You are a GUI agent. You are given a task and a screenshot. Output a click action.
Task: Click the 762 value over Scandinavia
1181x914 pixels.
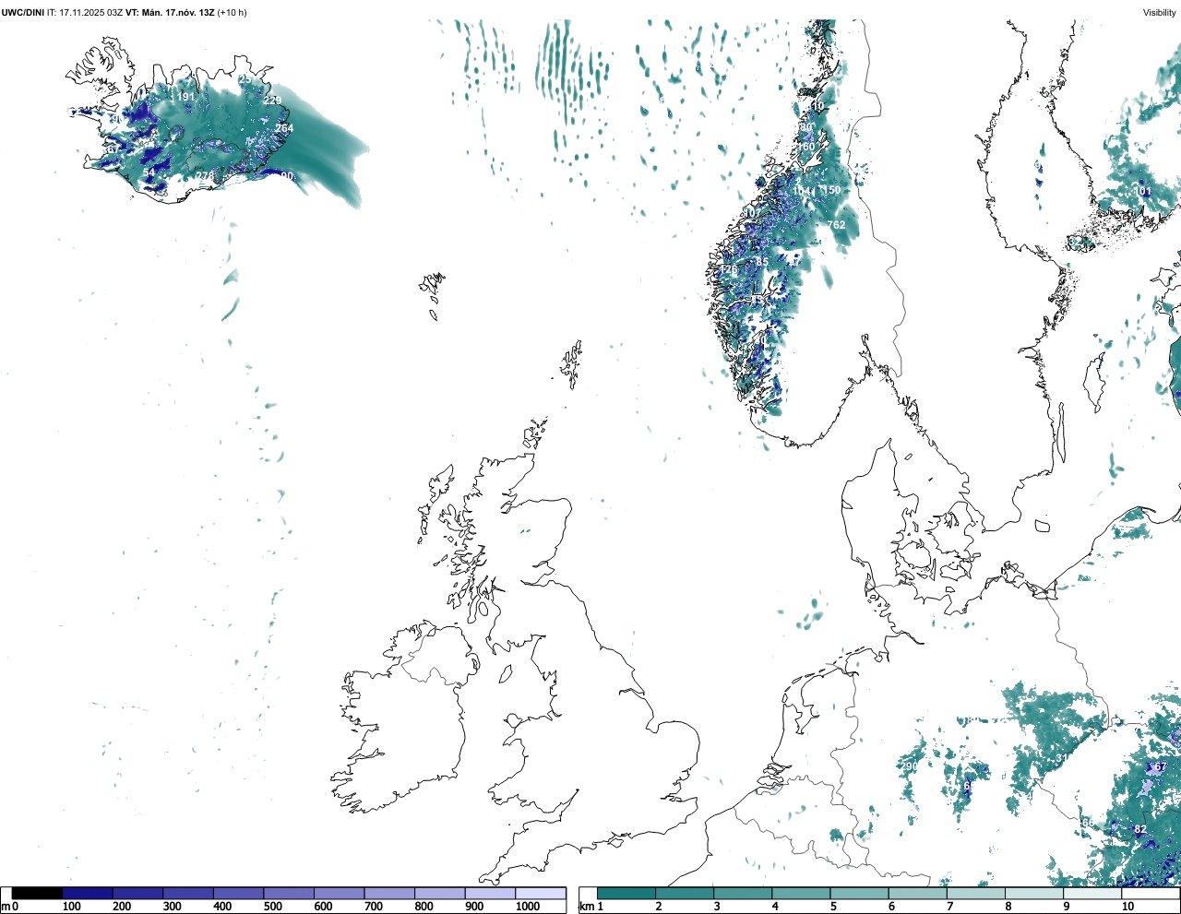point(836,225)
